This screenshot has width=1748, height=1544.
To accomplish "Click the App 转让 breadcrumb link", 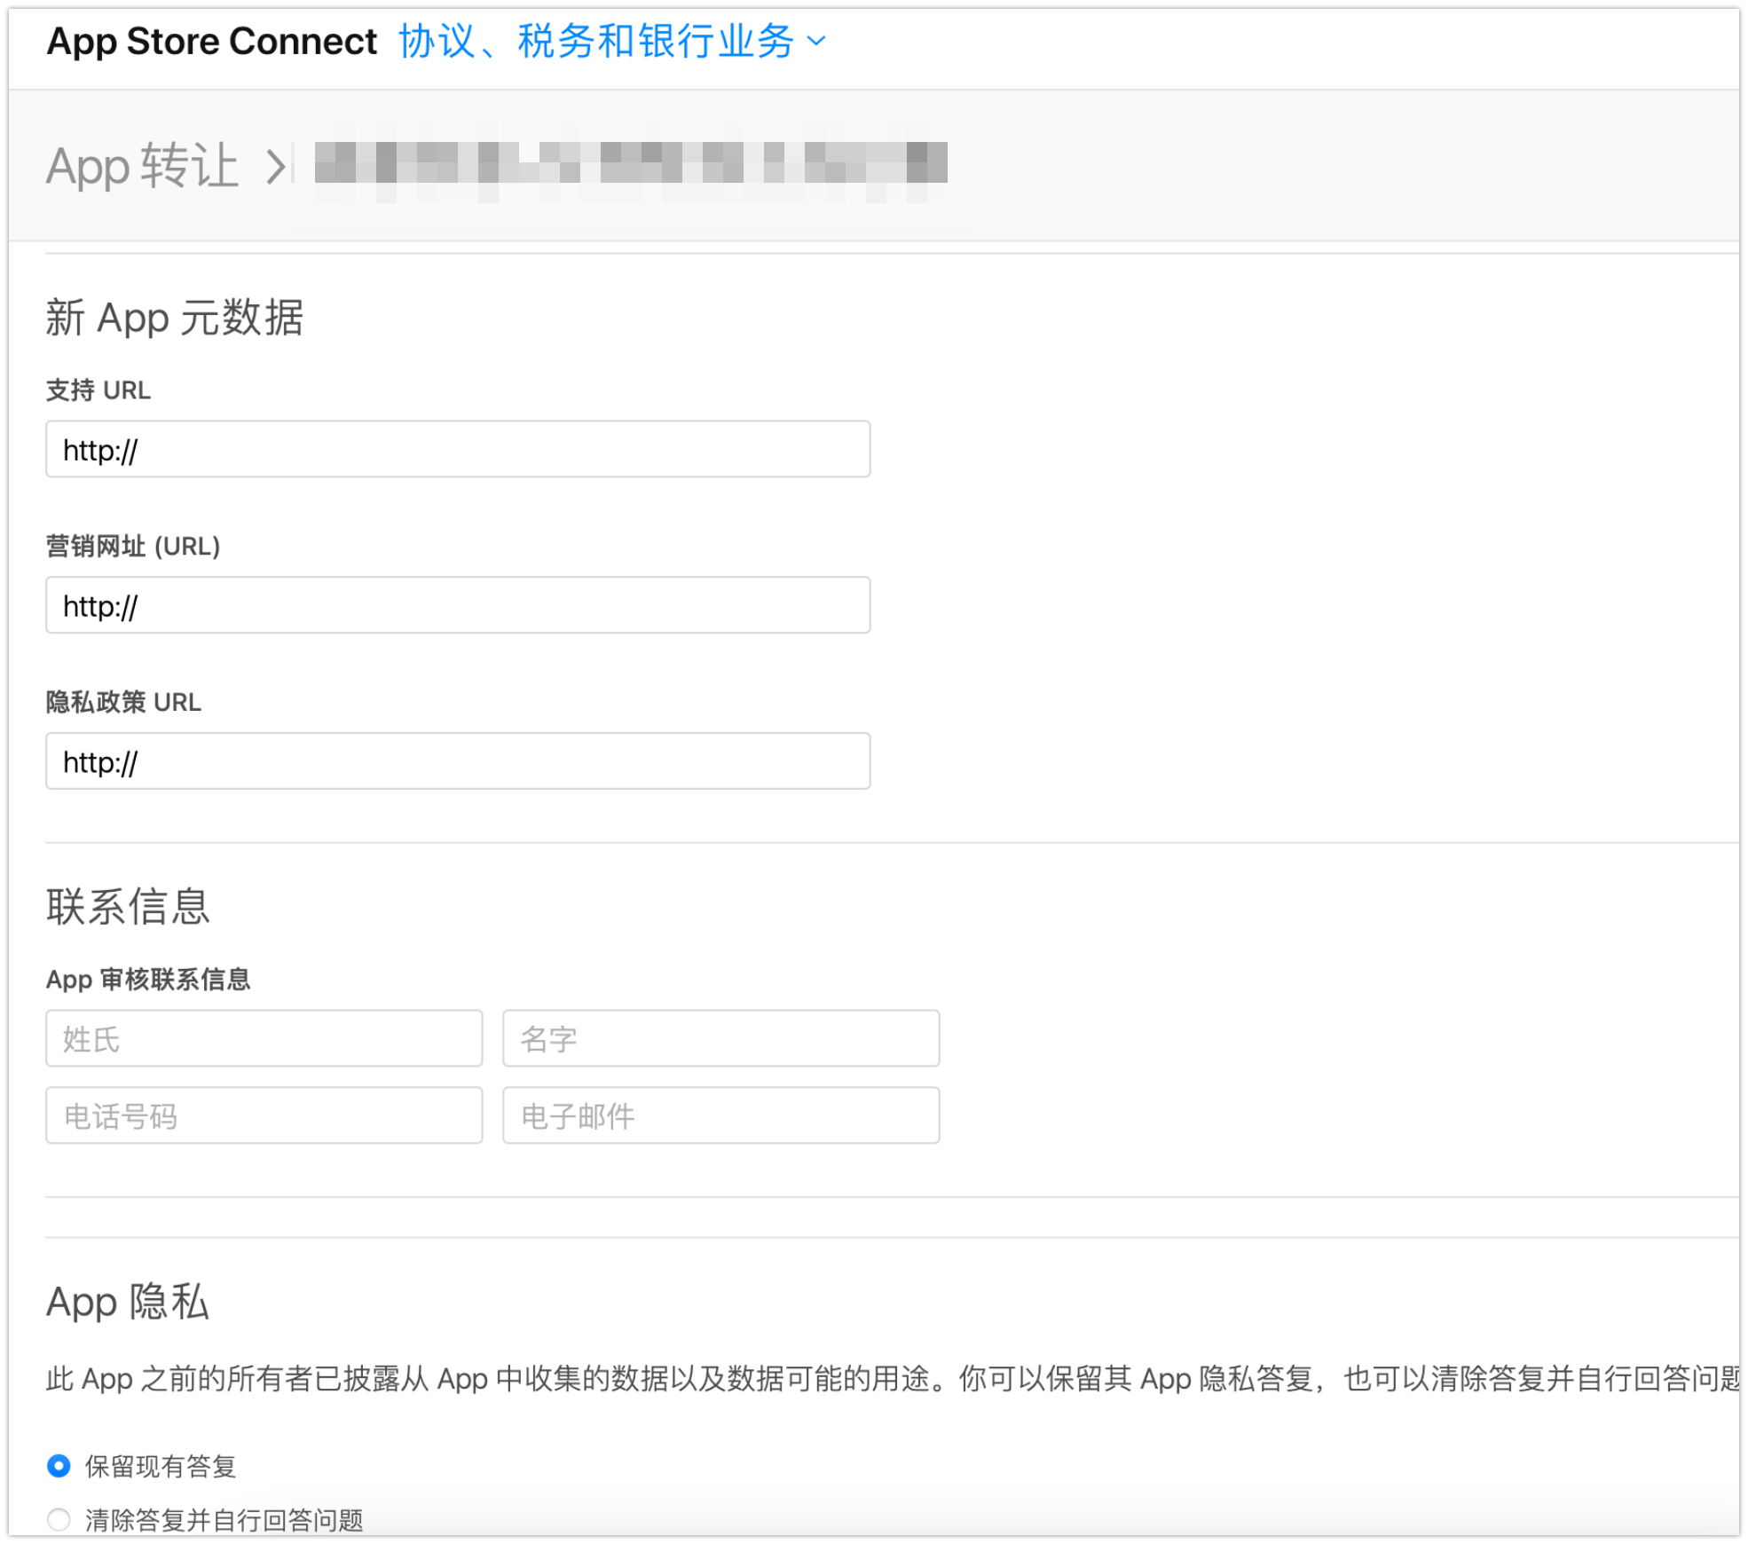I will coord(142,166).
